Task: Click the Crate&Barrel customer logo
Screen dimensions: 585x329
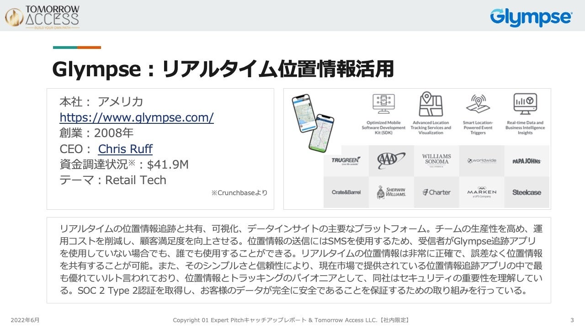Action: [346, 192]
